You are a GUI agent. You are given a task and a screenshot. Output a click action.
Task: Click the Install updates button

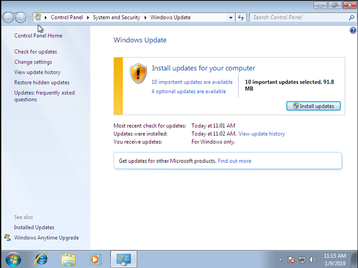click(313, 106)
